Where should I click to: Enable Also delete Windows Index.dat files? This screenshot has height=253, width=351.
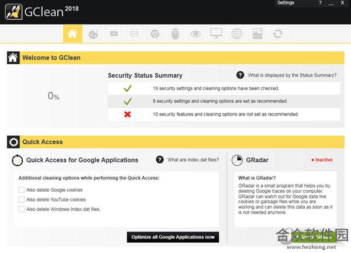tap(22, 209)
